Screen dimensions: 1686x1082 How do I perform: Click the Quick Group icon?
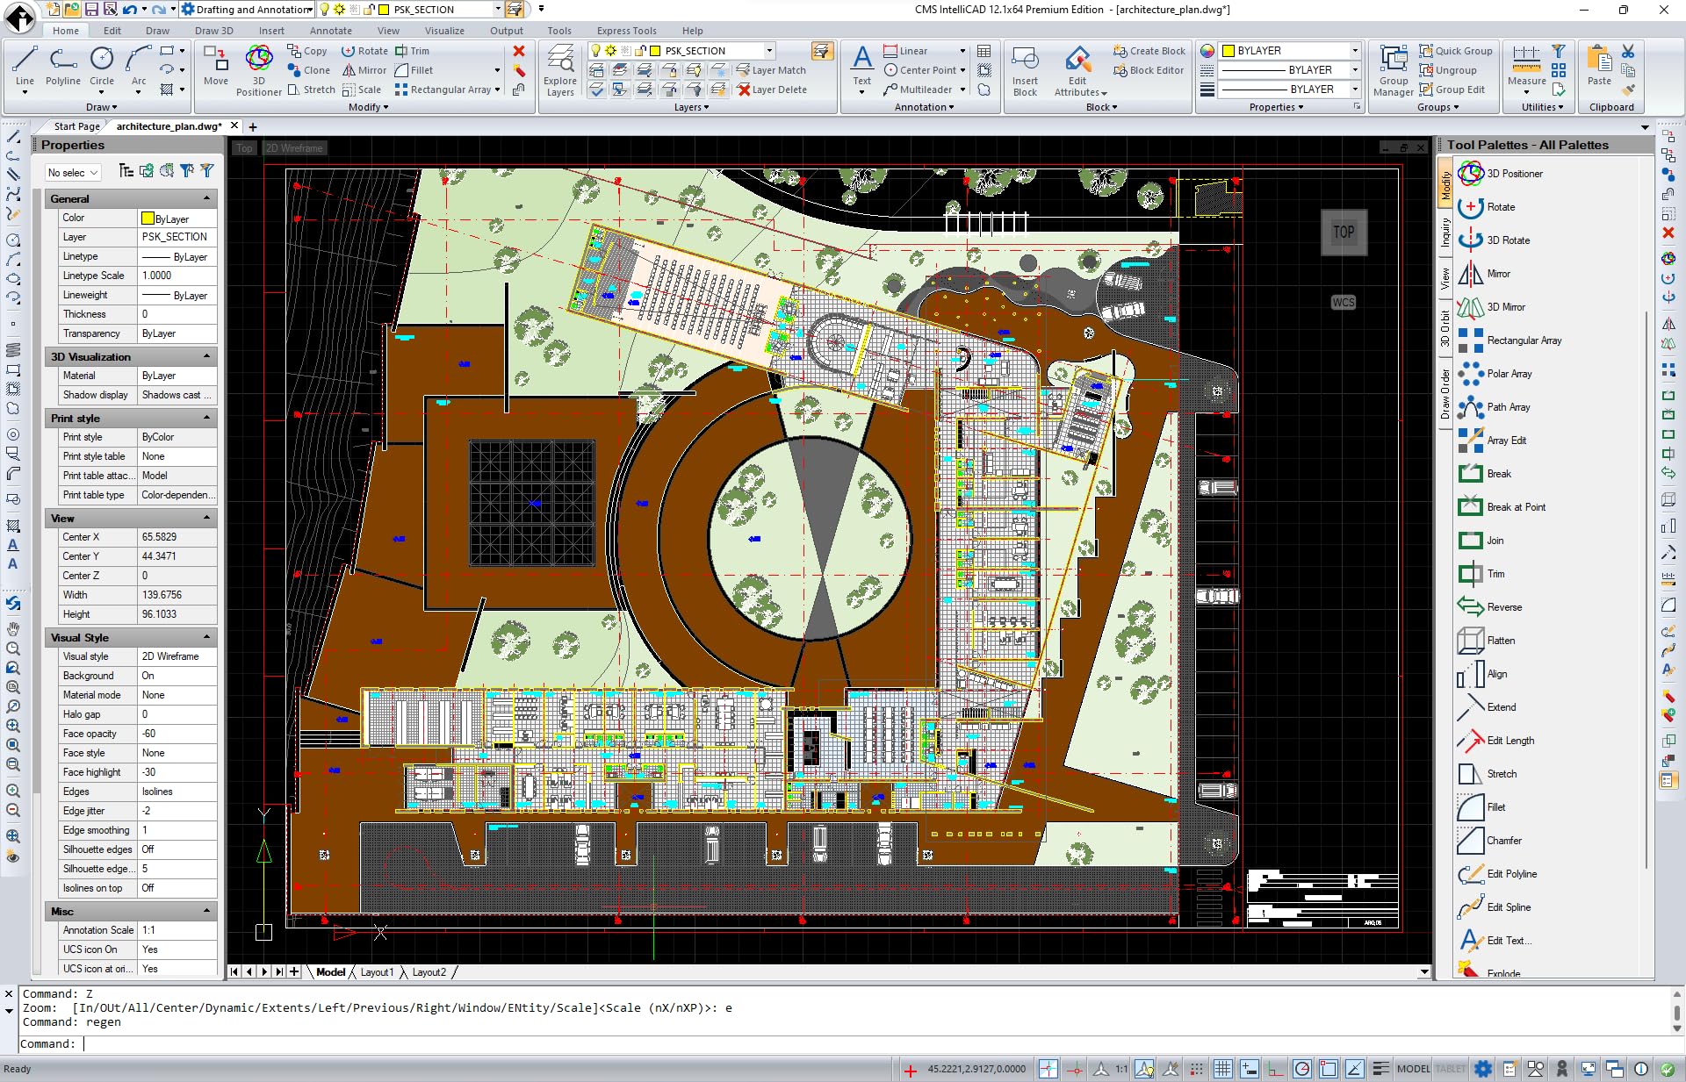point(1456,51)
